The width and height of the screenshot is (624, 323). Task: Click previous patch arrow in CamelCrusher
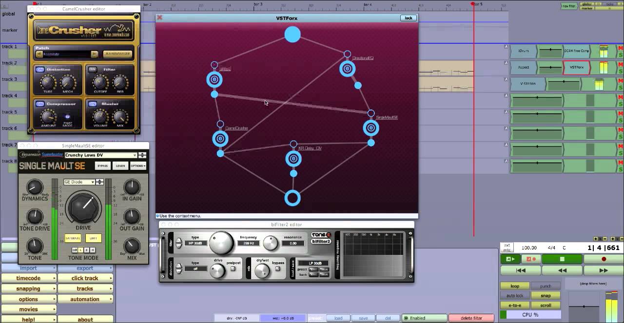pyautogui.click(x=39, y=54)
